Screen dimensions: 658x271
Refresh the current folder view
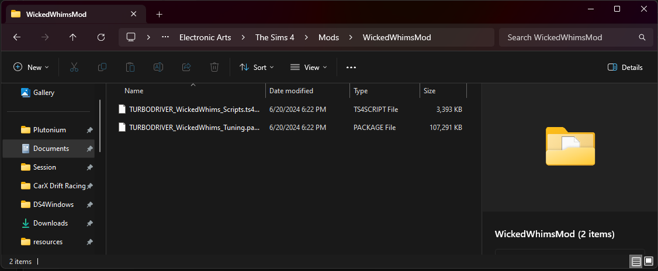(101, 37)
